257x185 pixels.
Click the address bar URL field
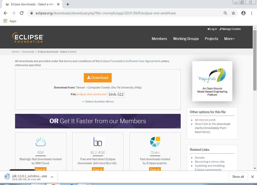click(106, 13)
